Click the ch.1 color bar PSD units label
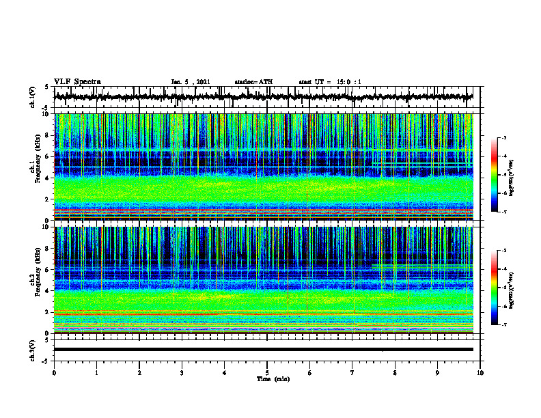Image resolution: width=541 pixels, height=418 pixels. click(x=511, y=178)
